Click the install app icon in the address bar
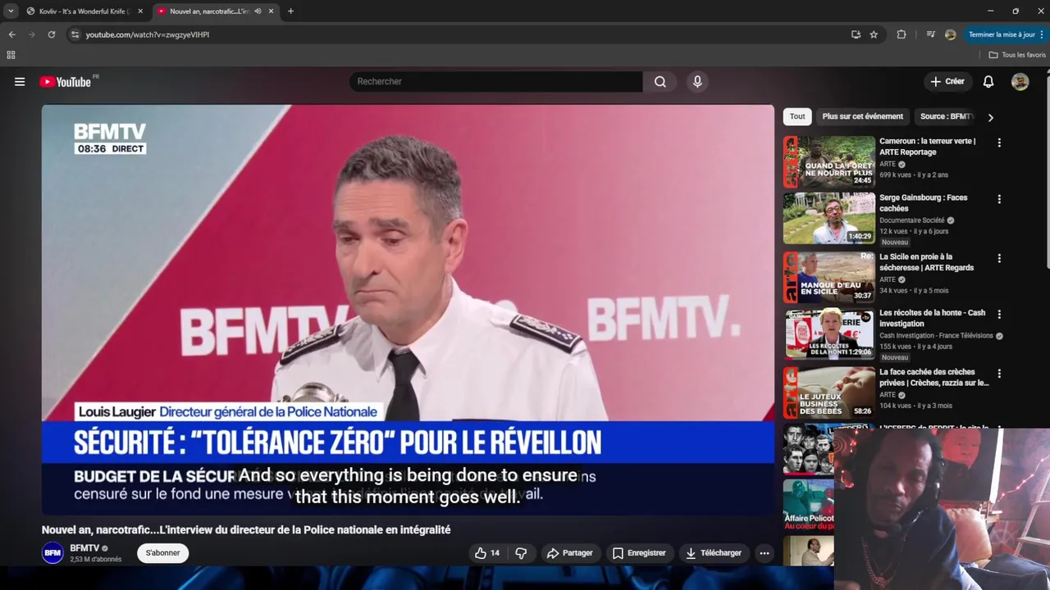 [x=856, y=34]
